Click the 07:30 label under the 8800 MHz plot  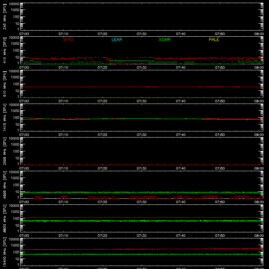[142, 236]
